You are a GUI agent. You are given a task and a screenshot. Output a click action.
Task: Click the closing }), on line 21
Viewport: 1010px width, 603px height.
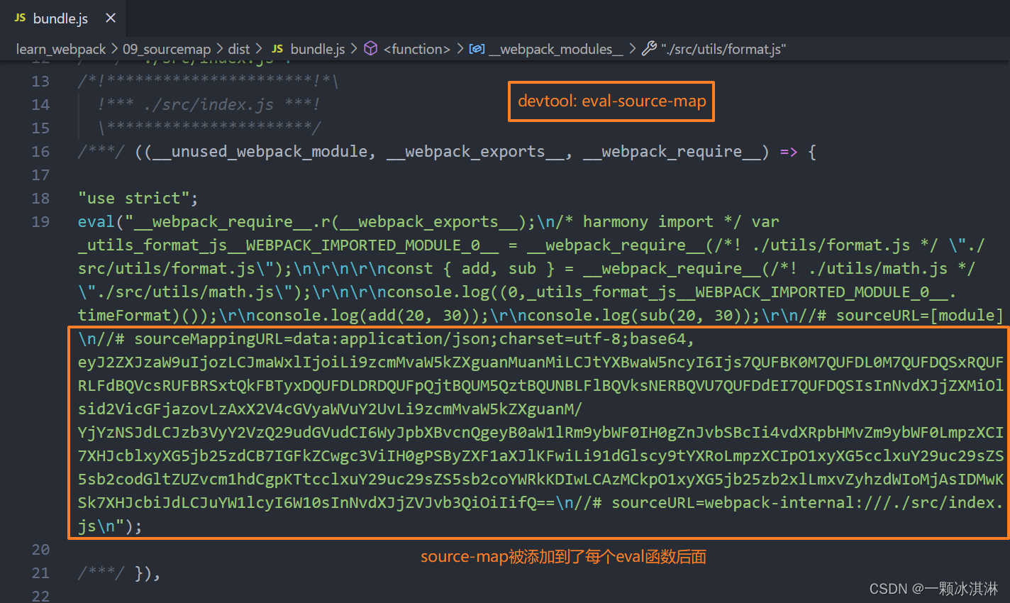[x=148, y=572]
